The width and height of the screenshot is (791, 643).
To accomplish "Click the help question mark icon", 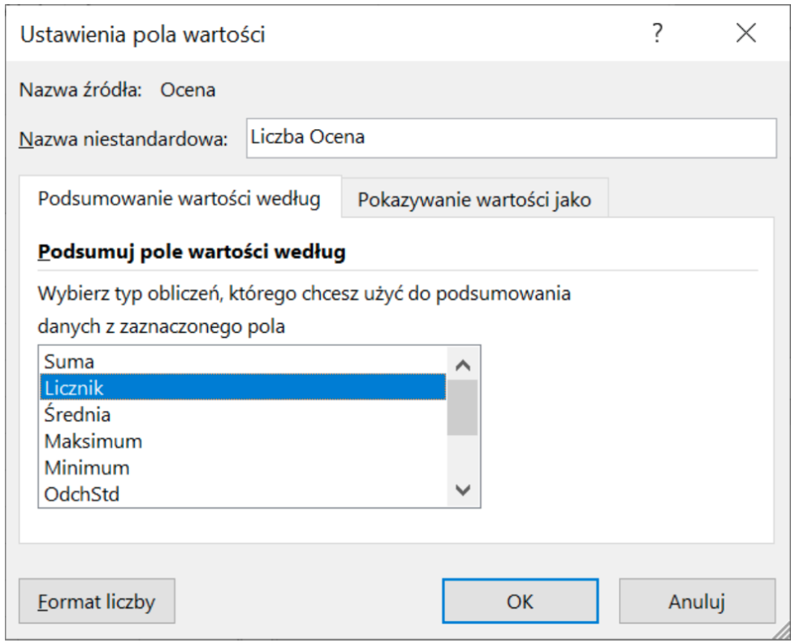I will click(657, 33).
